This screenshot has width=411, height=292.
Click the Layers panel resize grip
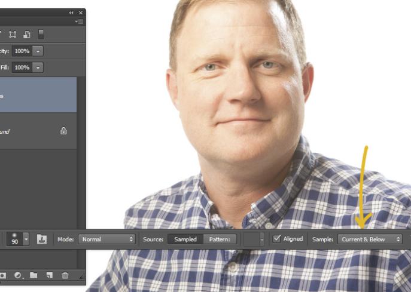[x=82, y=276]
